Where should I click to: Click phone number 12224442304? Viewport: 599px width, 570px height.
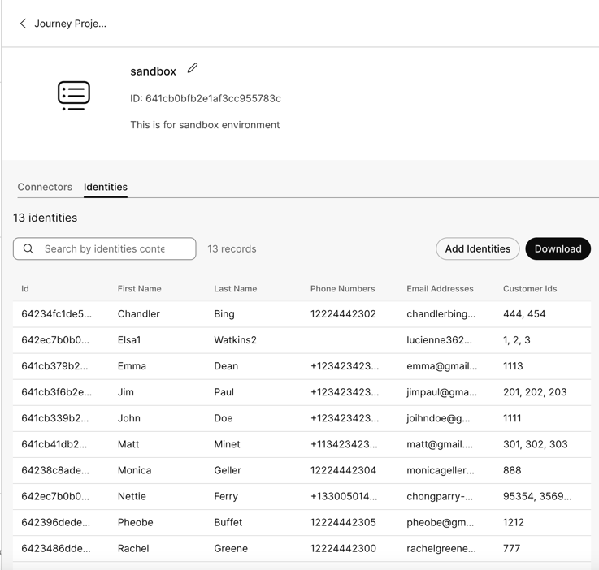click(x=343, y=470)
